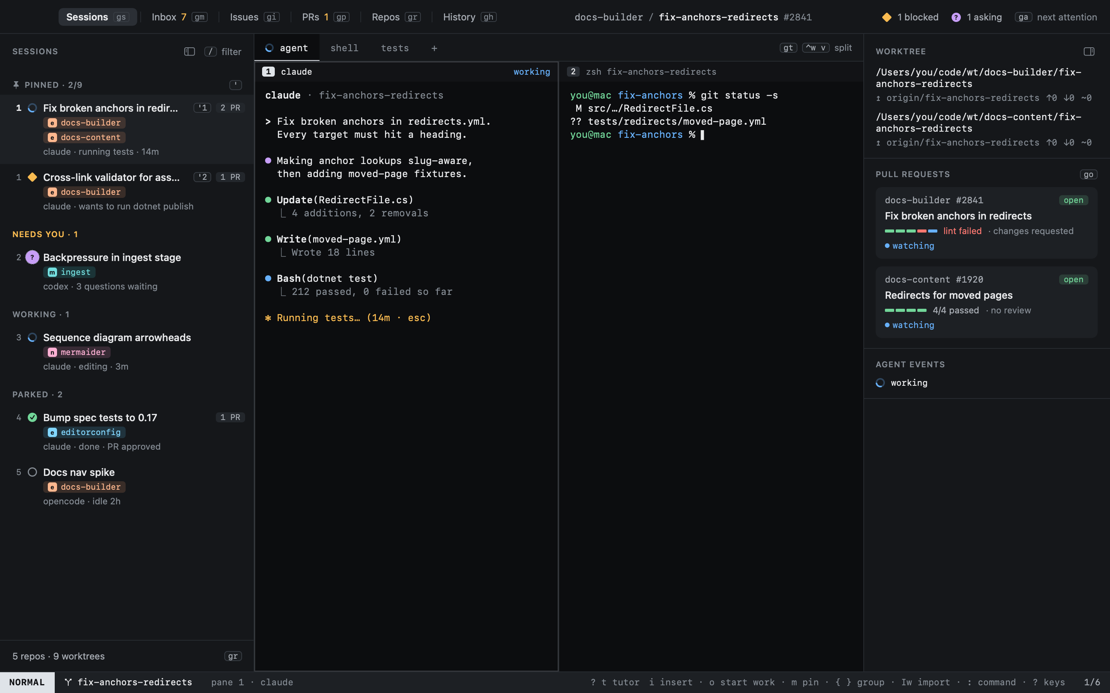
Task: Click the branch icon in status bar
Action: coord(68,682)
